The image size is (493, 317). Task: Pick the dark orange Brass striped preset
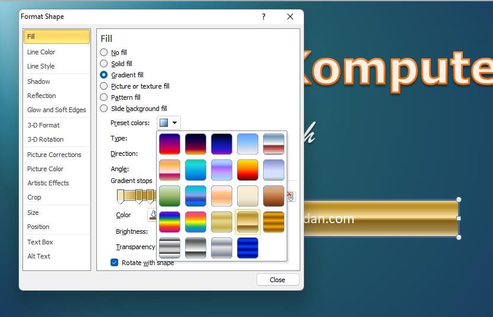274,222
